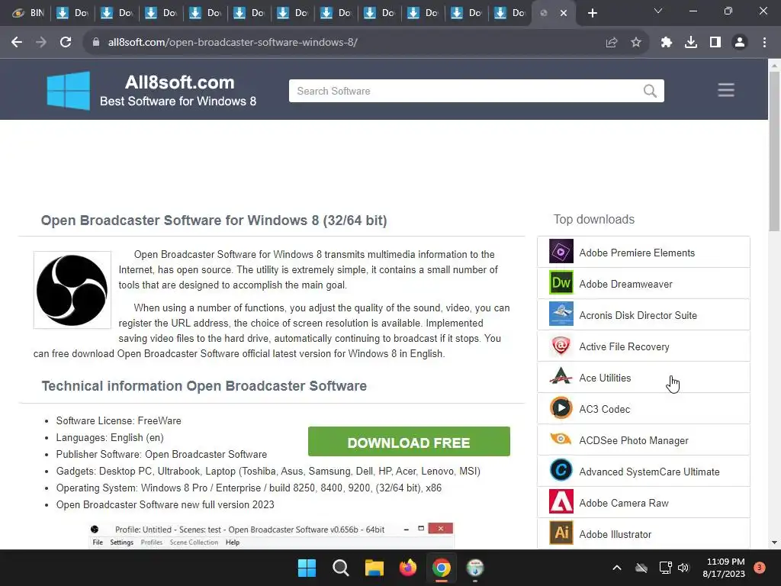
Task: Open the Adobe Illustrator link
Action: click(x=615, y=535)
